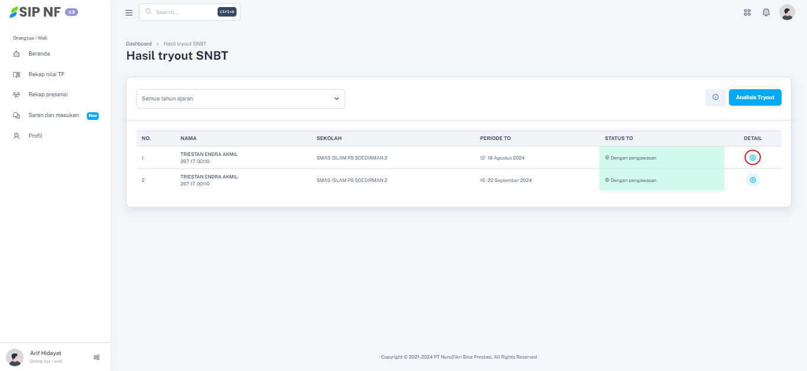The width and height of the screenshot is (807, 371).
Task: Click the PERIODE TO column header
Action: point(495,138)
